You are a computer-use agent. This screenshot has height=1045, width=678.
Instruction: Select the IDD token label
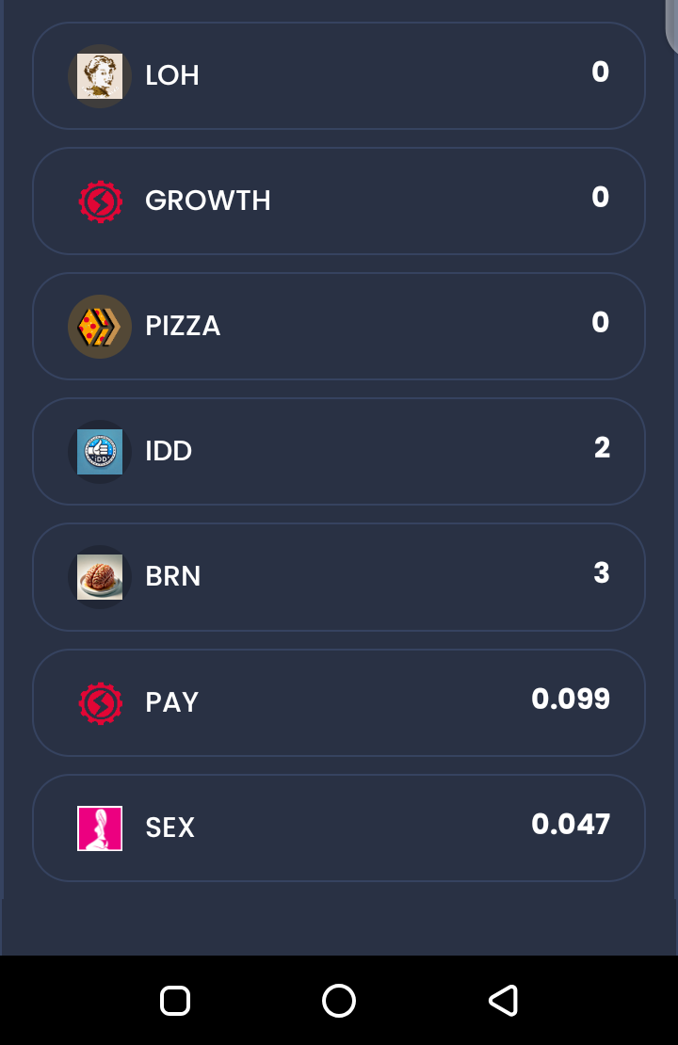click(x=169, y=451)
